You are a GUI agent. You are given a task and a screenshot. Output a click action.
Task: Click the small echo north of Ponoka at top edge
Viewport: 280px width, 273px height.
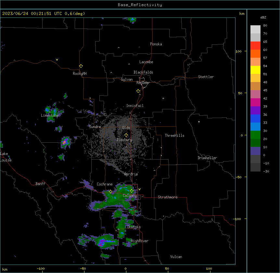point(132,20)
